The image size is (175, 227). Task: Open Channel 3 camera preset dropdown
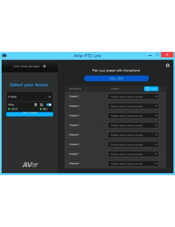point(133,116)
